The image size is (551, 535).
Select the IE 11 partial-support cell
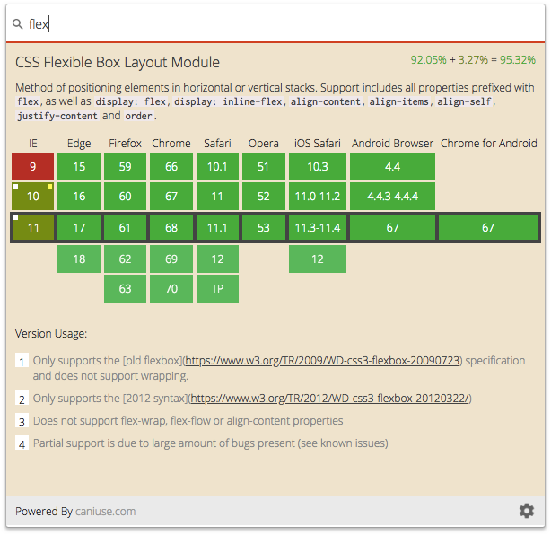pos(32,227)
